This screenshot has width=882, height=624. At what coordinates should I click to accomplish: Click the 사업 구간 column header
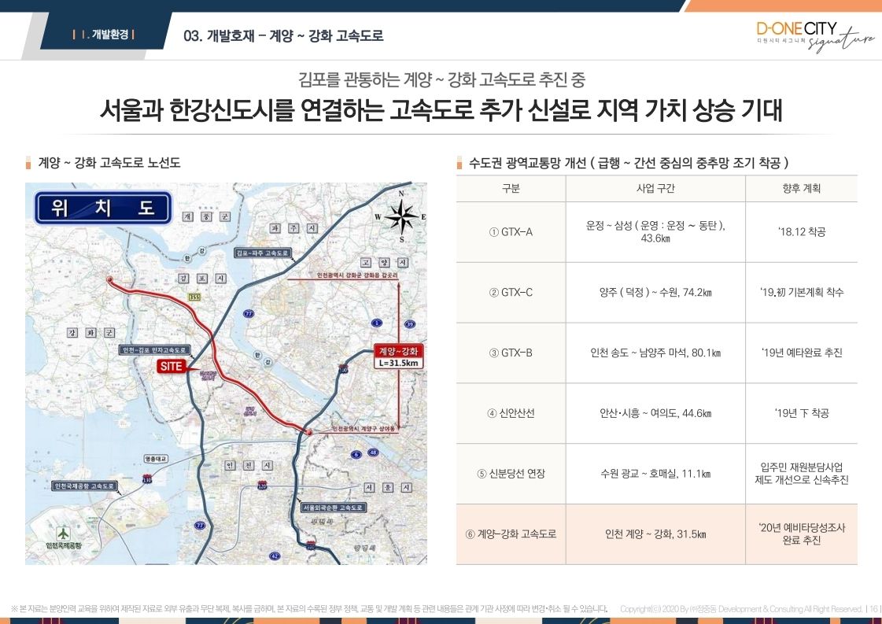click(655, 189)
